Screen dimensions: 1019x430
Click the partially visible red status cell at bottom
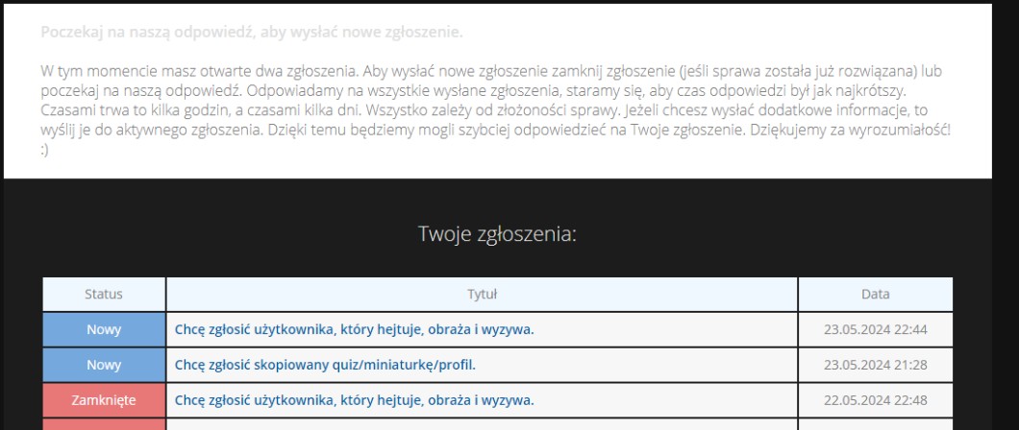[x=104, y=424]
